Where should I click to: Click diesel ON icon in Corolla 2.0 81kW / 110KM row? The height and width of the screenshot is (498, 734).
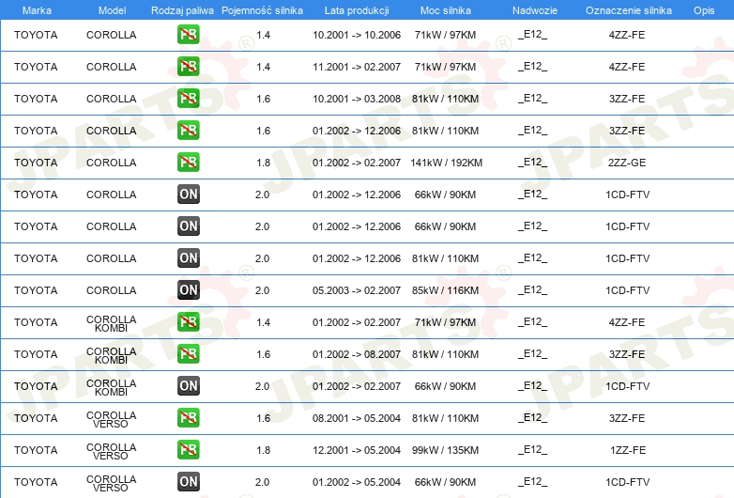tap(188, 258)
